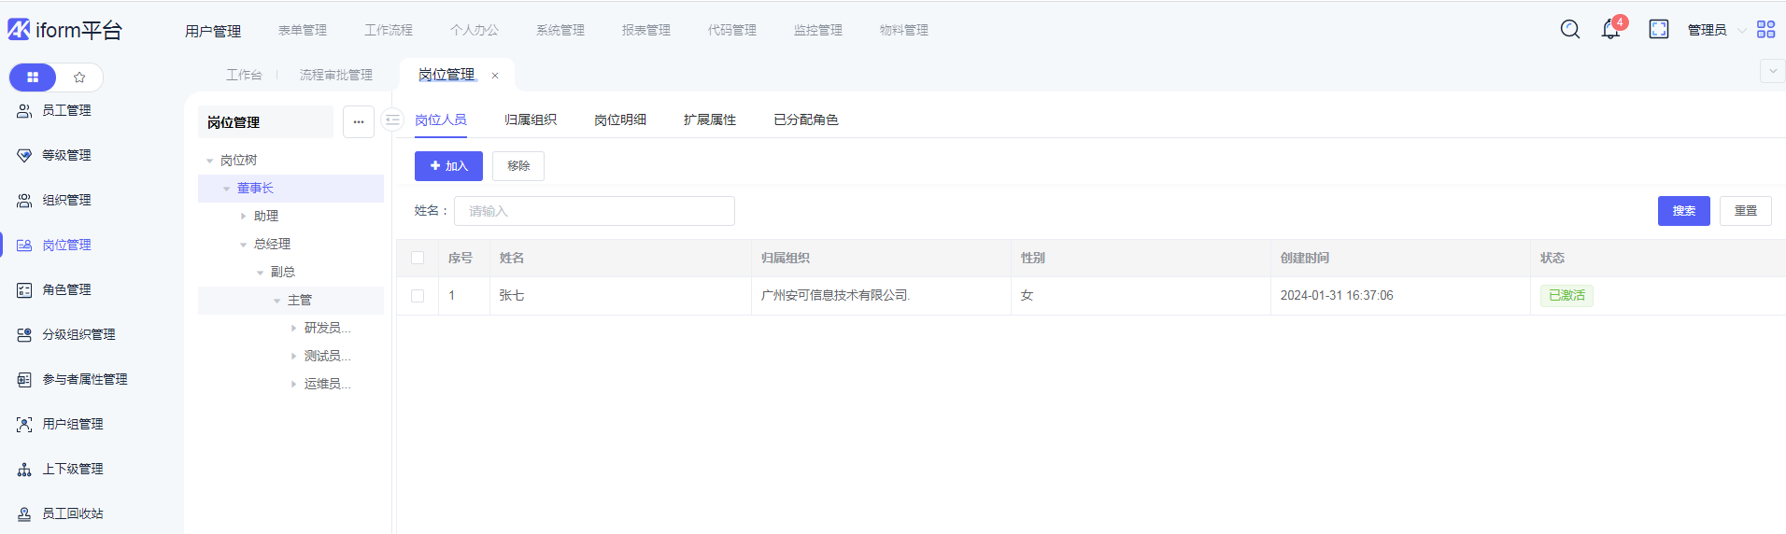Click the 搜索 button

coord(1683,211)
